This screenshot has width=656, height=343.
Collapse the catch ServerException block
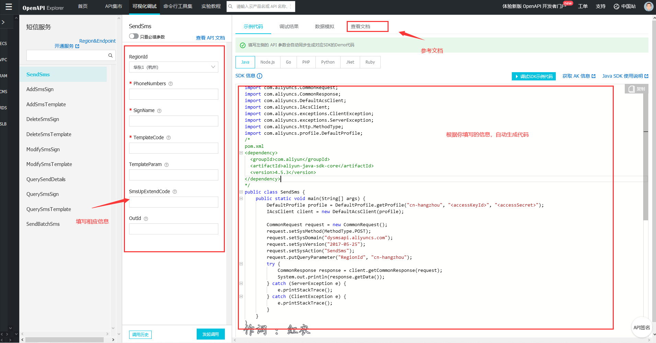click(241, 284)
